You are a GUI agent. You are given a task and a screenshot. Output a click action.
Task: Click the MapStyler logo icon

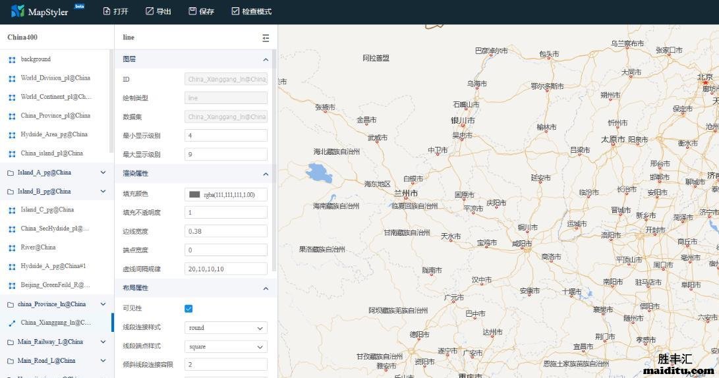[x=17, y=11]
